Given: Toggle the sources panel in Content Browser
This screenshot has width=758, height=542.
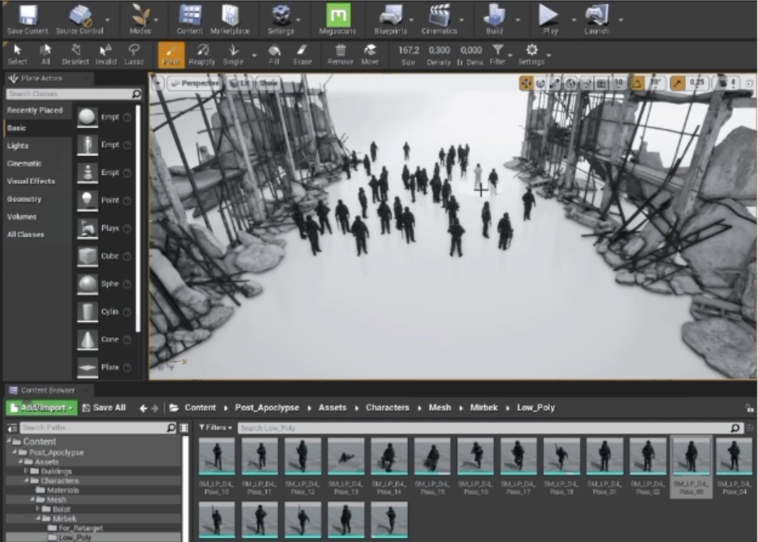Looking at the screenshot, I should [12, 427].
